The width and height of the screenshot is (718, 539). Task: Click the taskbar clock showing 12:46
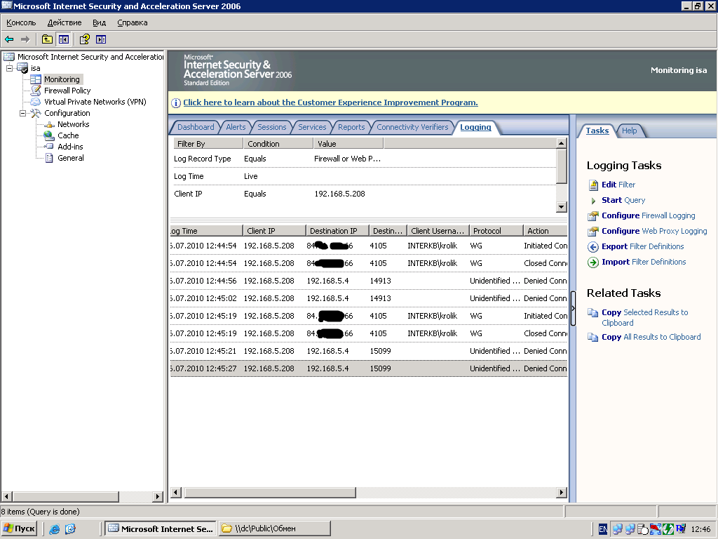pos(700,529)
